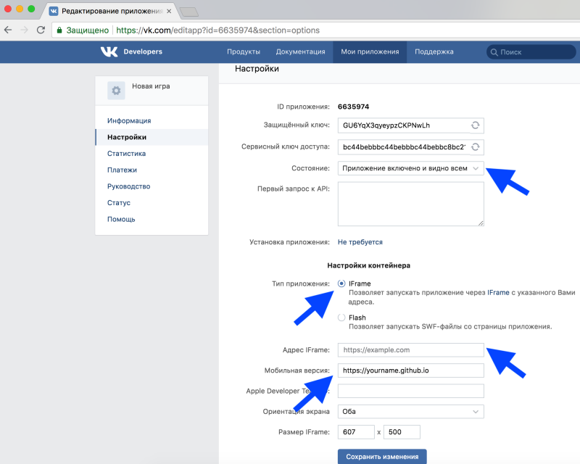Viewport: 580px width, 464px height.
Task: Regenerate the protected key with its refresh icon
Action: pyautogui.click(x=476, y=125)
